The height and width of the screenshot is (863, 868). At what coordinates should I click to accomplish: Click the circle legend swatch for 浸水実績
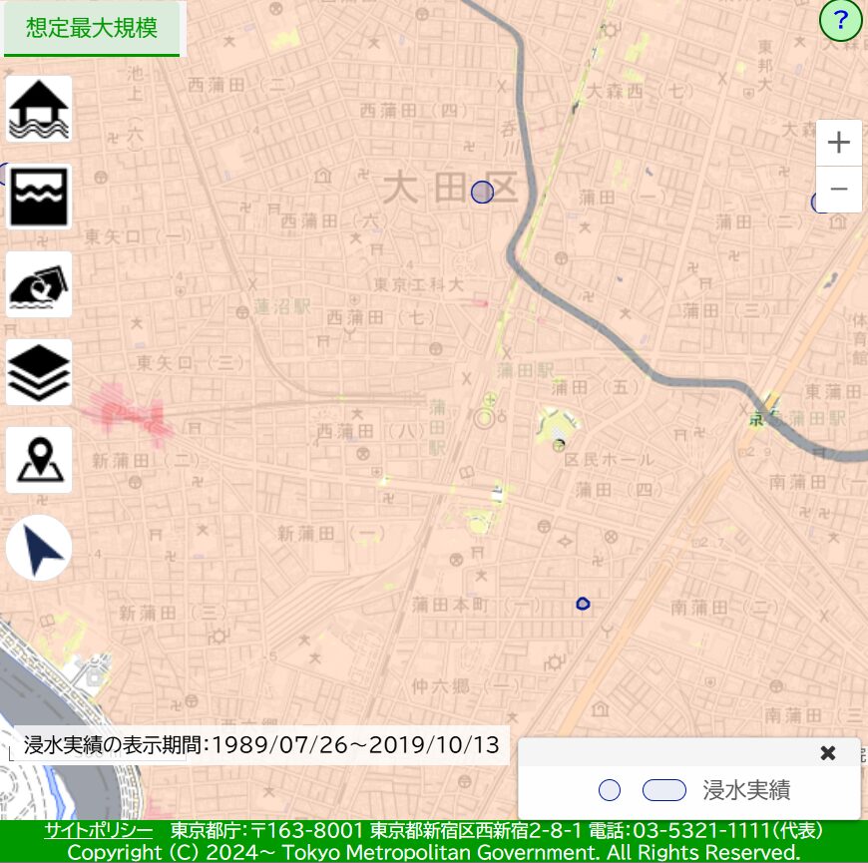(x=610, y=791)
